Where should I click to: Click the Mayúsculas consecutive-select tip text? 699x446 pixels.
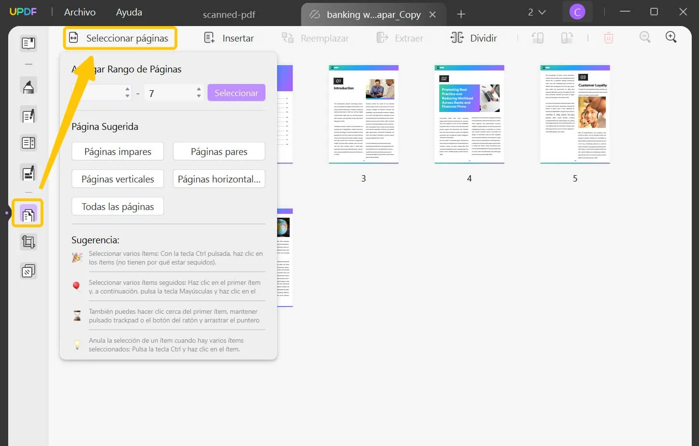tap(175, 287)
